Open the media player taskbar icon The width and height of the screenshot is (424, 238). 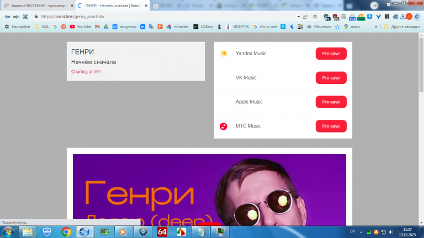pyautogui.click(x=123, y=232)
